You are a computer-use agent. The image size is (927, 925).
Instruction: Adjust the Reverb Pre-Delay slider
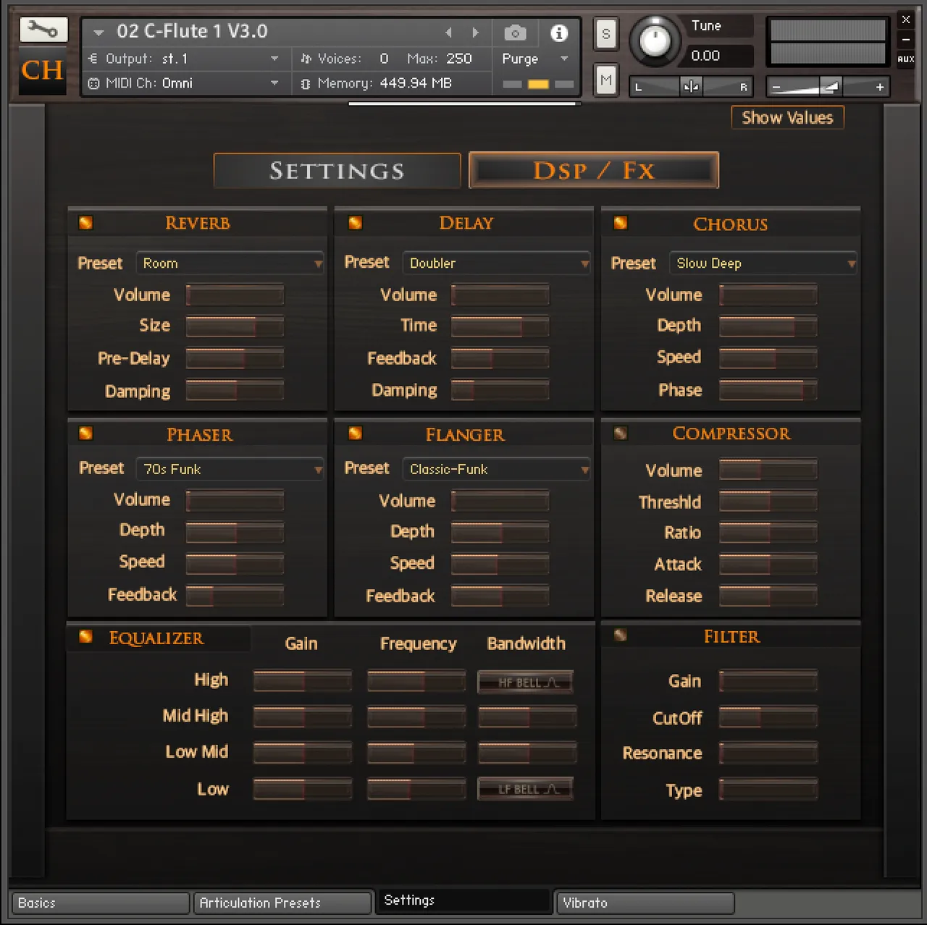pyautogui.click(x=235, y=358)
